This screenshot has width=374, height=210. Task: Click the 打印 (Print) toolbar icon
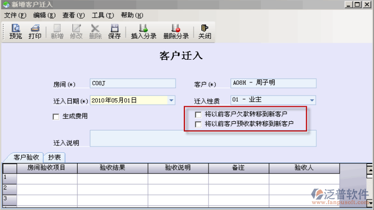point(35,32)
